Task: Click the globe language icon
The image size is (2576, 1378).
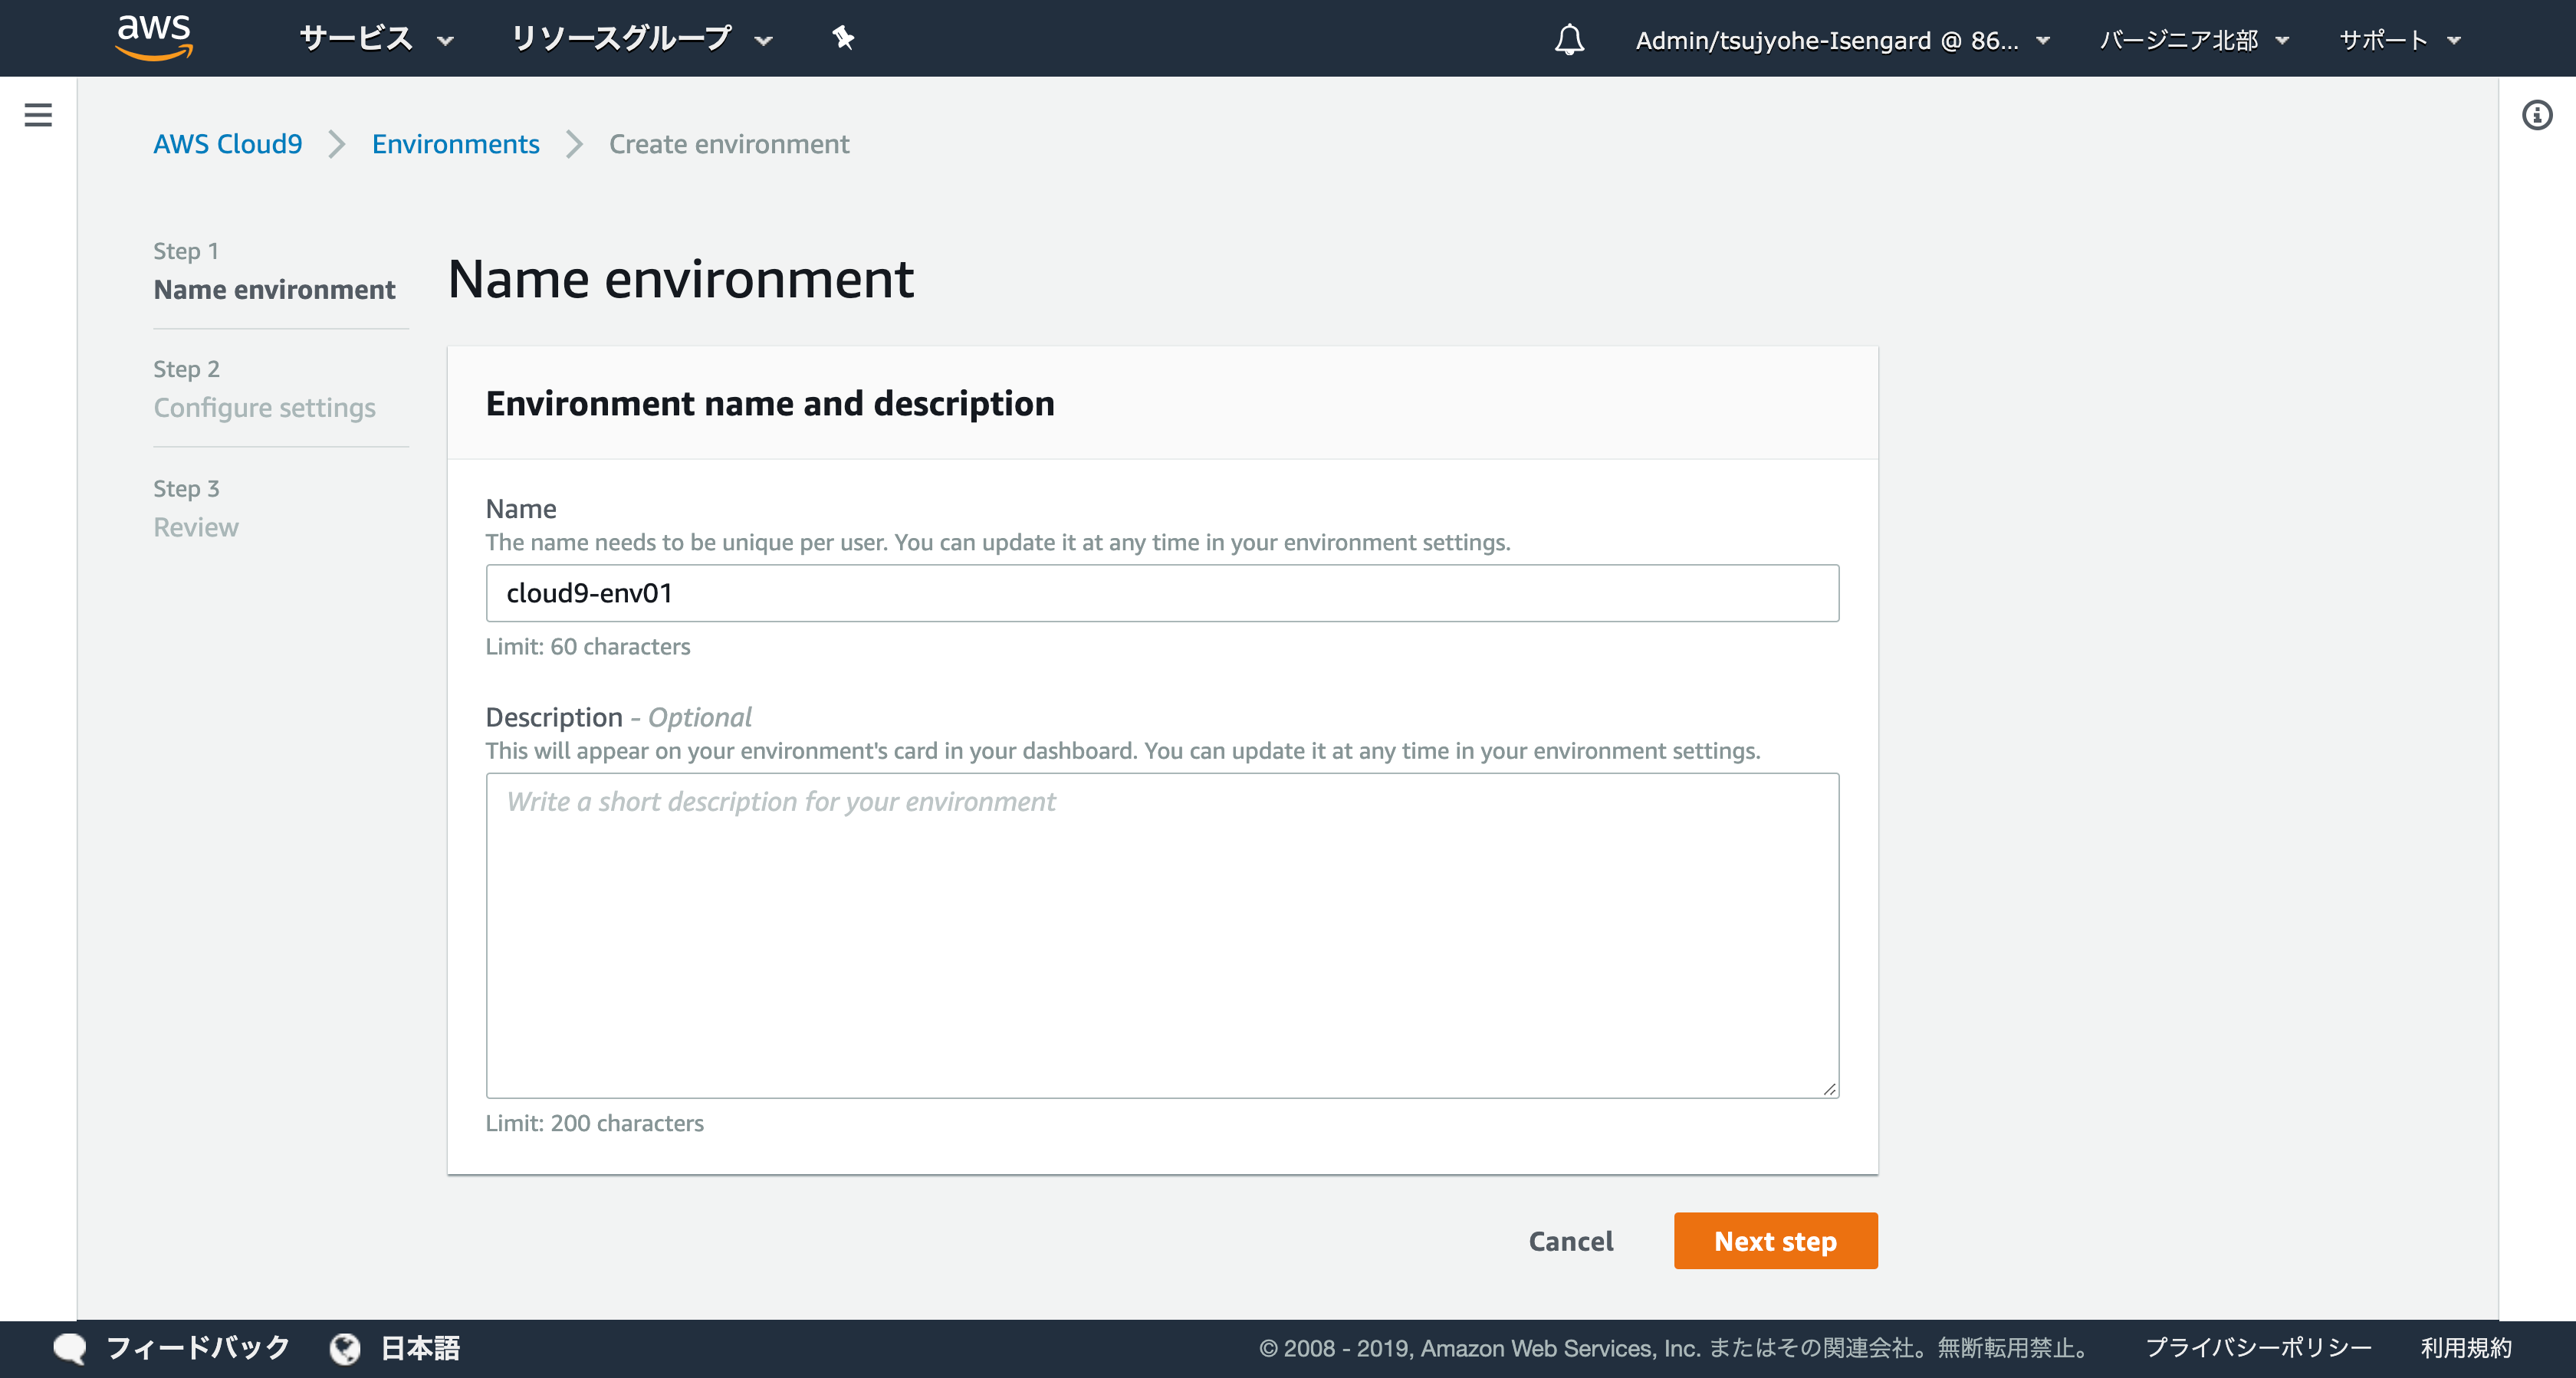Action: 345,1348
